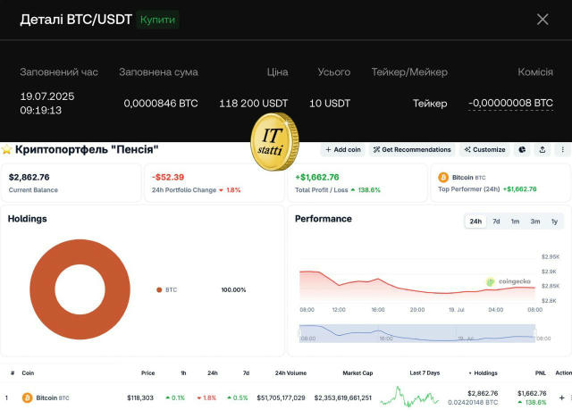Click the 0.02420148 BTC holdings amount

[x=473, y=402]
